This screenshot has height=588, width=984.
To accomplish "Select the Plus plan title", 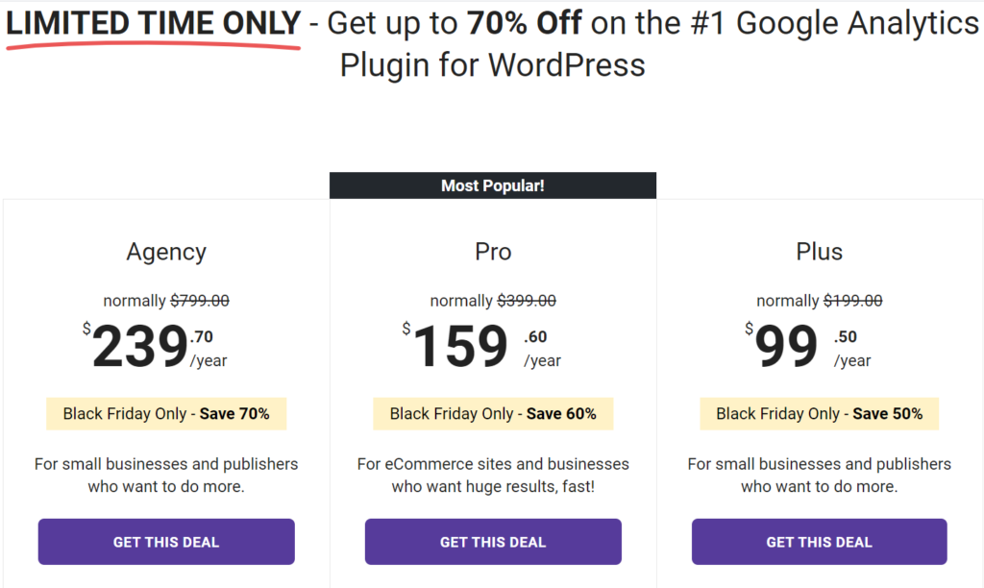I will point(820,252).
